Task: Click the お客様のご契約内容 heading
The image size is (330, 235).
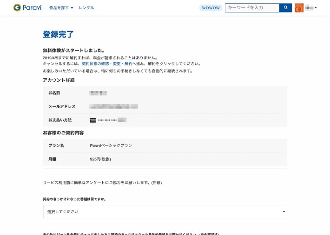Action: point(63,133)
